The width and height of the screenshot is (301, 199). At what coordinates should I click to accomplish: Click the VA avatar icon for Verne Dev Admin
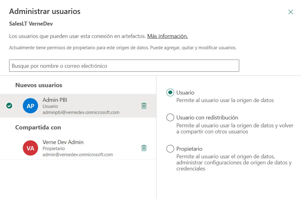30,148
